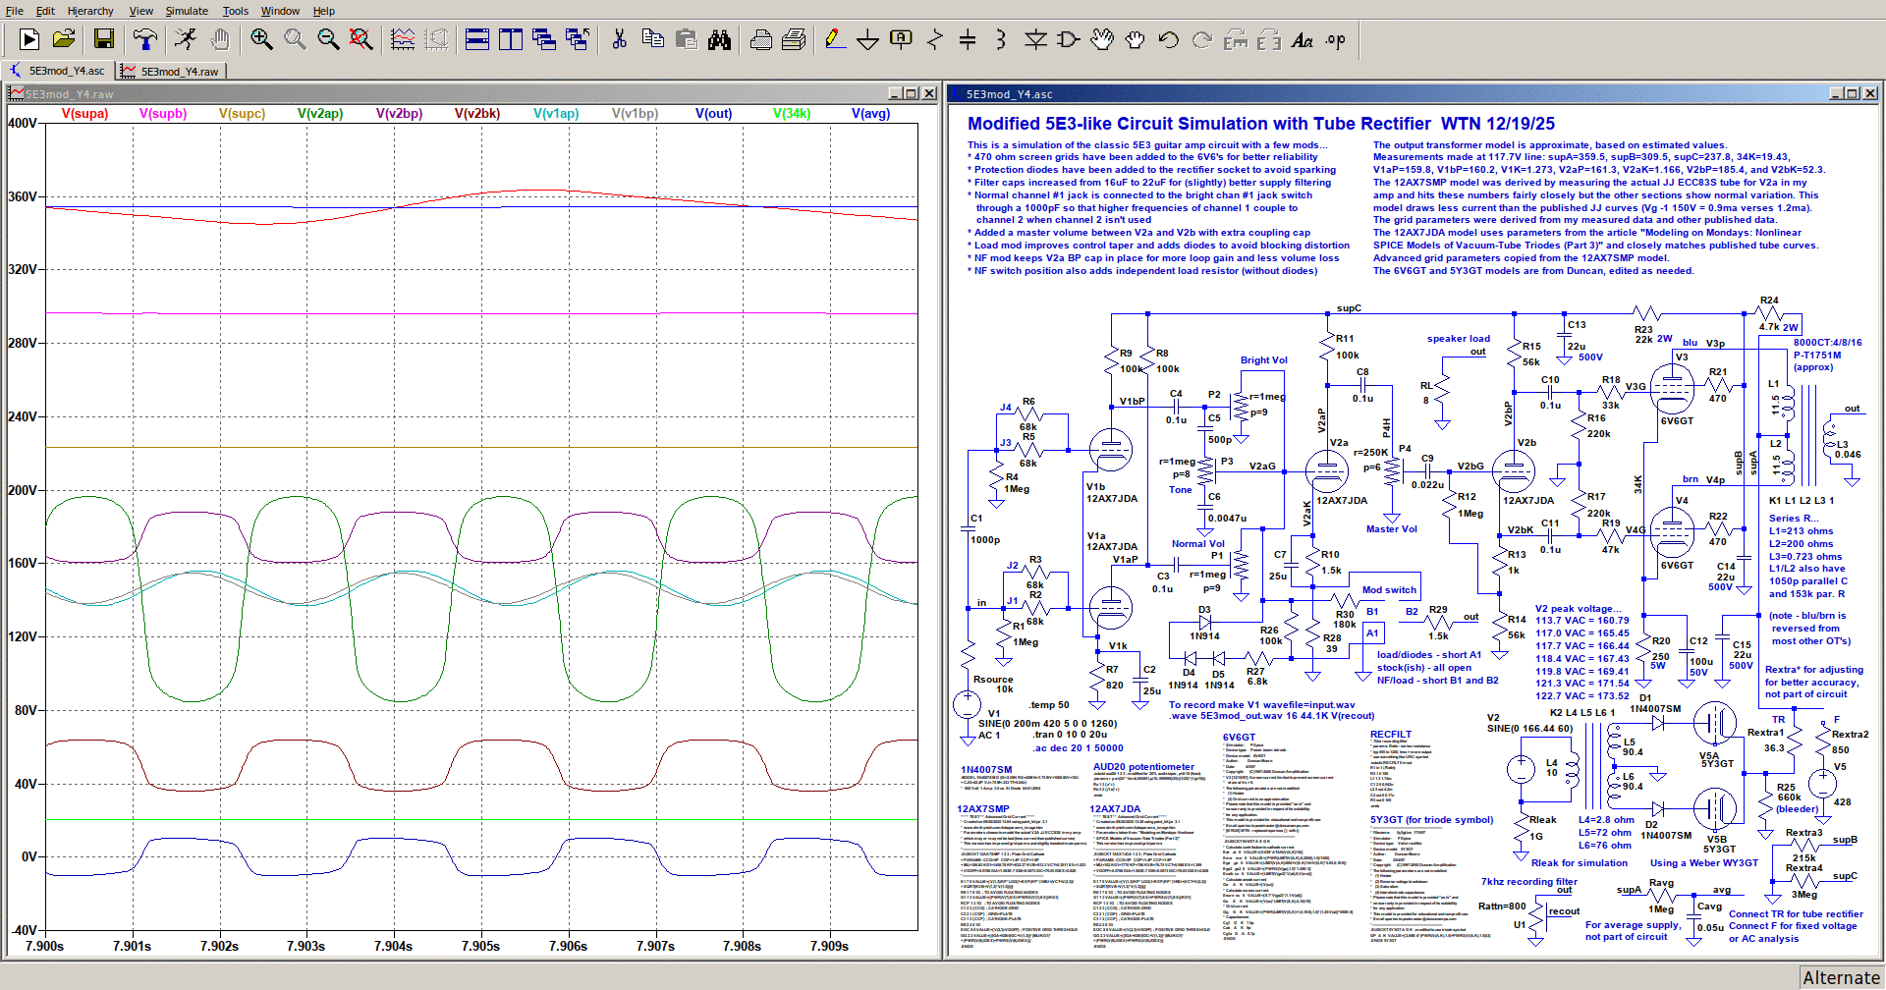Click the V(out) trace label
Image resolution: width=1886 pixels, height=990 pixels.
point(713,114)
